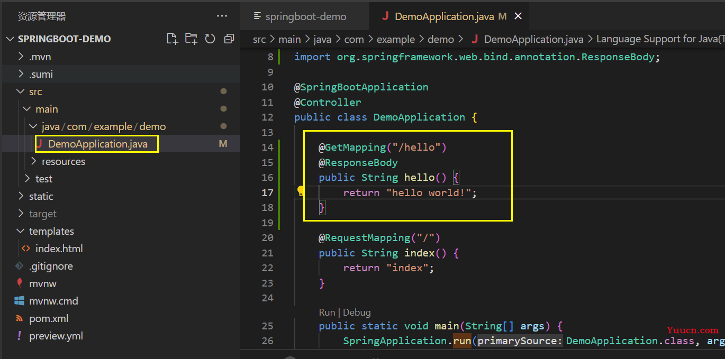Click the DemoApplication class name on line 12
The image size is (725, 359).
click(419, 117)
